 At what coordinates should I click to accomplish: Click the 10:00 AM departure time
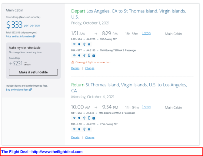(81, 107)
